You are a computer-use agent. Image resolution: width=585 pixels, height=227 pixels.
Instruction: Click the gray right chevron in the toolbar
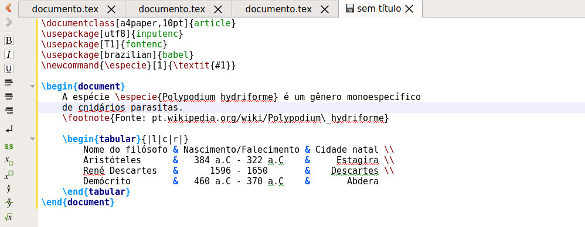9,22
